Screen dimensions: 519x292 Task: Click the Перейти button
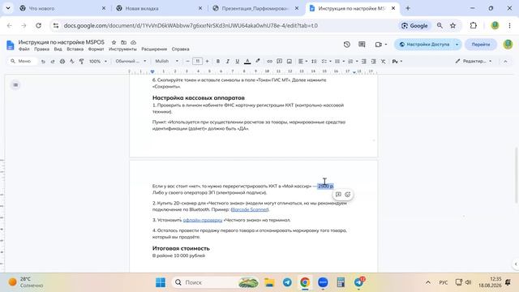point(481,45)
